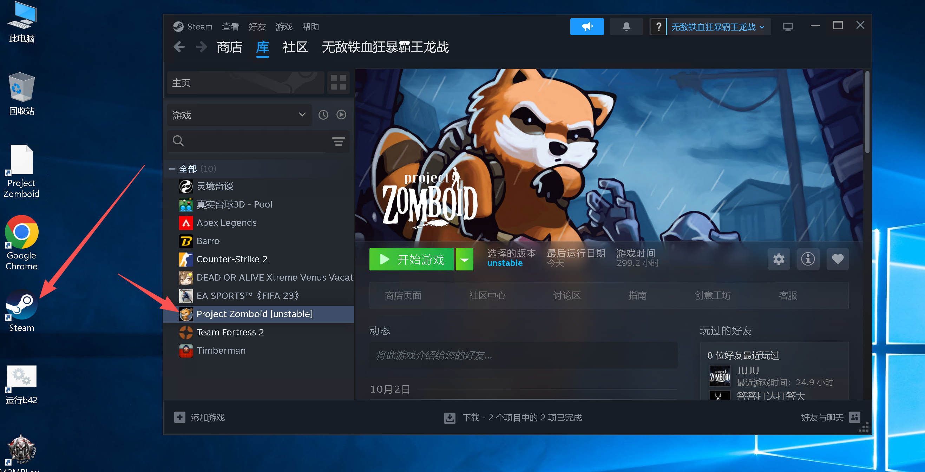Click the game page vertical scrollbar
This screenshot has width=925, height=472.
click(867, 111)
